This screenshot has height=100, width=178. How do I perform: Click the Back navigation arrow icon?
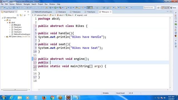click(124, 7)
